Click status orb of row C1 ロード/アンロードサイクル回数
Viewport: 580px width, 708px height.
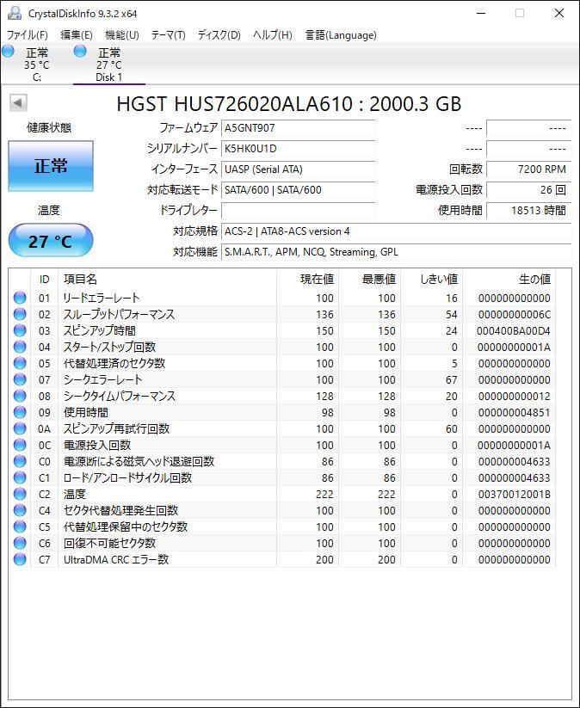pyautogui.click(x=20, y=477)
